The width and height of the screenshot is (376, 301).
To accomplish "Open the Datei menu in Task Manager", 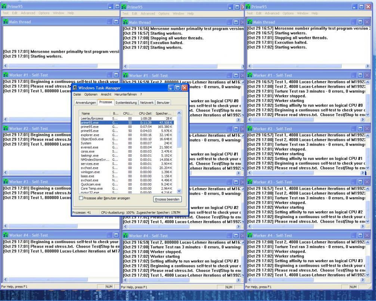I will pyautogui.click(x=77, y=94).
